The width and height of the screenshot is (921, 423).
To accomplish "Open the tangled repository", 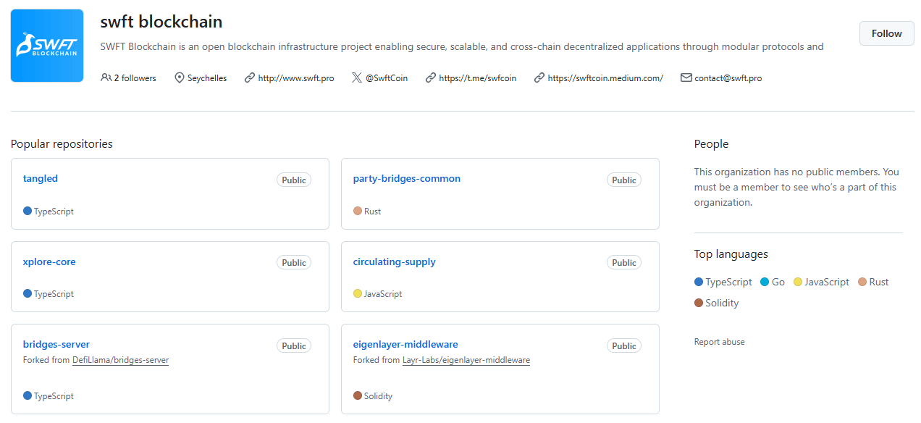I will click(x=40, y=178).
